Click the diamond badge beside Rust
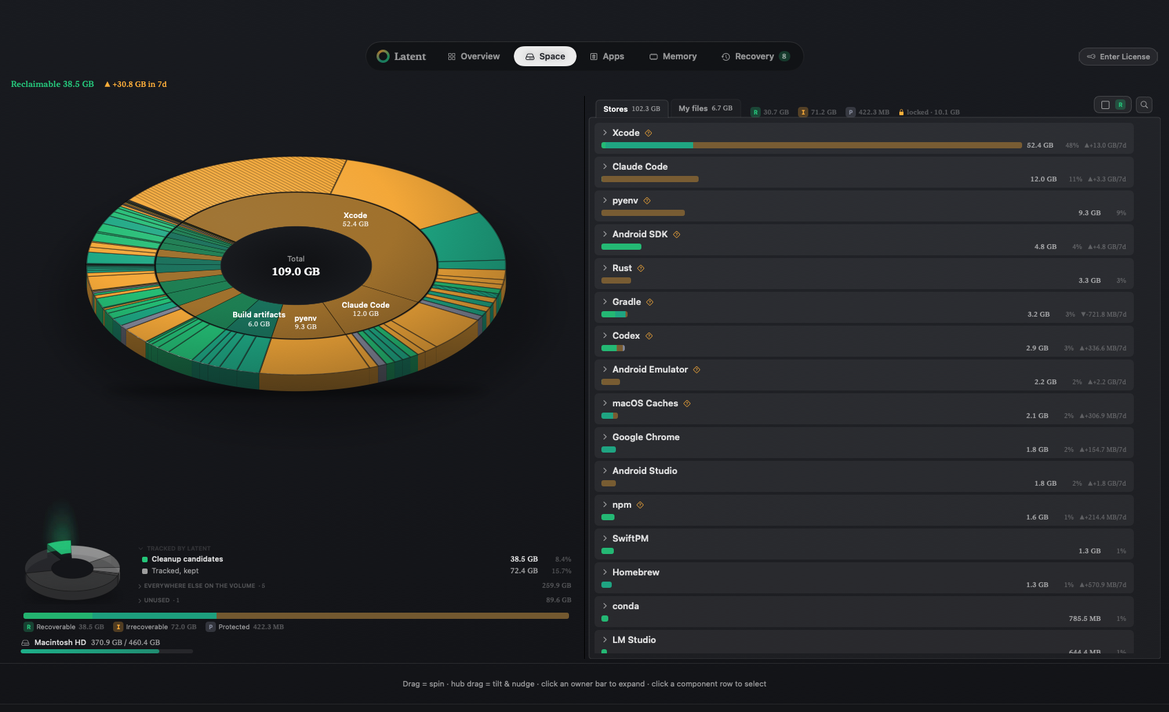The width and height of the screenshot is (1169, 712). (641, 268)
